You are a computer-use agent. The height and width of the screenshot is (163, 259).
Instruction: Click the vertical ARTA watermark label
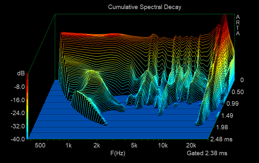click(x=238, y=25)
